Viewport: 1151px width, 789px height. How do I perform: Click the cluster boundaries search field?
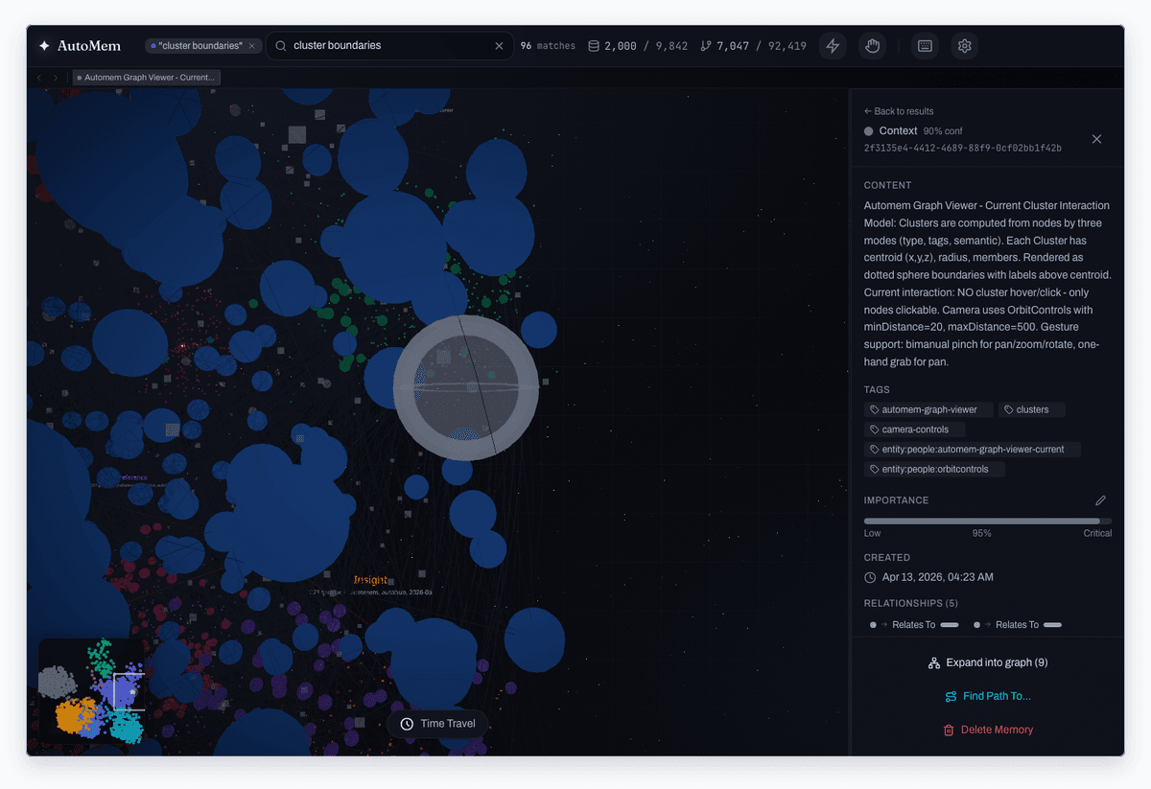(x=388, y=45)
